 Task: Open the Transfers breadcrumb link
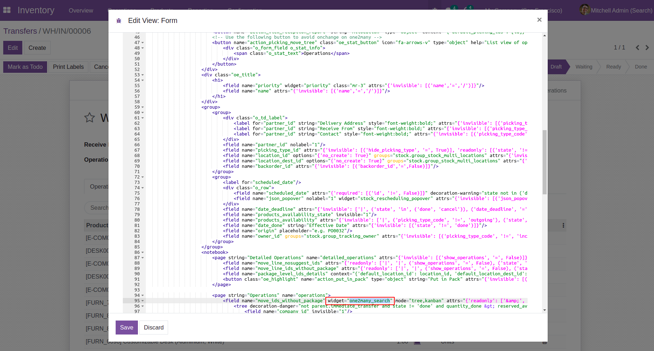click(x=20, y=31)
